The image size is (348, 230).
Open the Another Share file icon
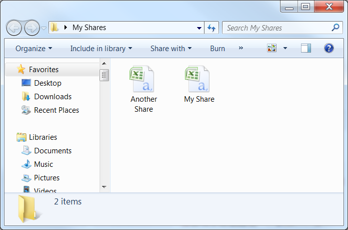[x=143, y=80]
